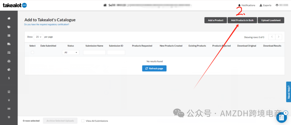291x125 pixels.
Task: Click the Refresh page button
Action: (154, 68)
